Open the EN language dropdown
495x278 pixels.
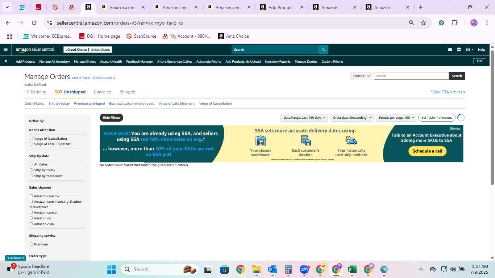click(469, 50)
